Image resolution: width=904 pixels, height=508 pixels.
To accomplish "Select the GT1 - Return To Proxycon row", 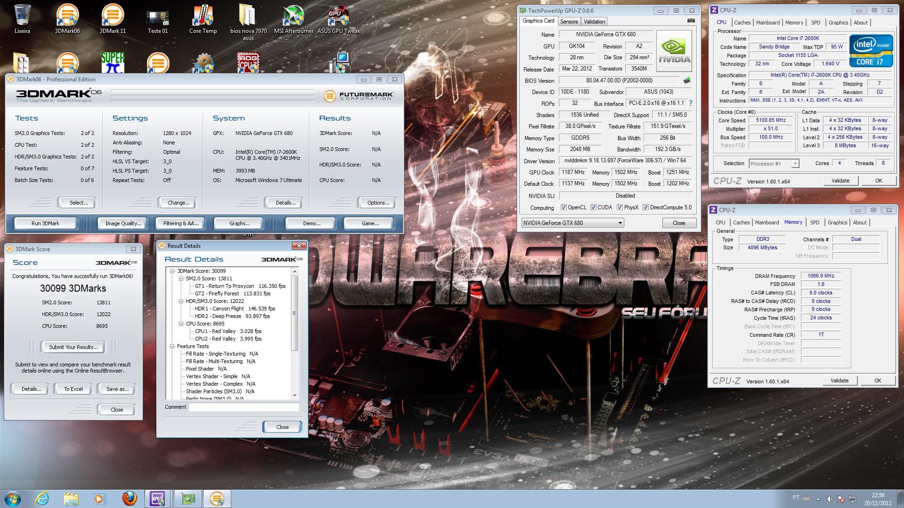I will click(x=240, y=286).
